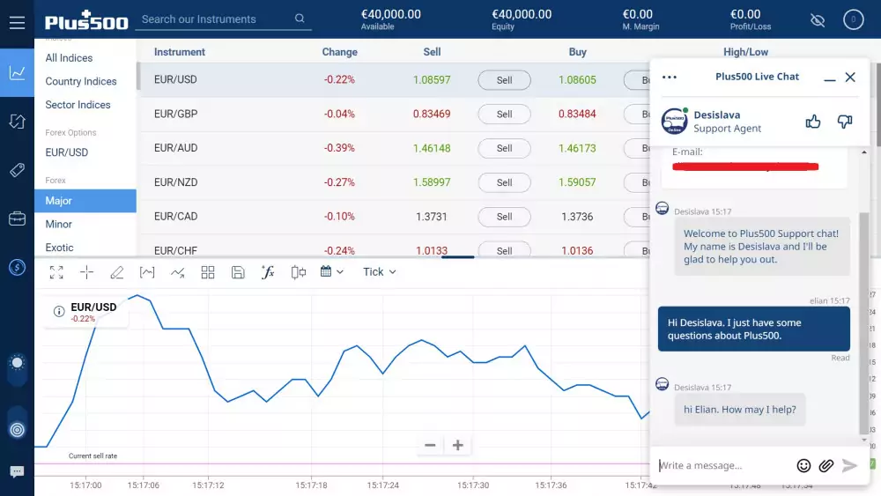This screenshot has width=881, height=496.
Task: Sort by the Instrument column header
Action: tap(179, 52)
